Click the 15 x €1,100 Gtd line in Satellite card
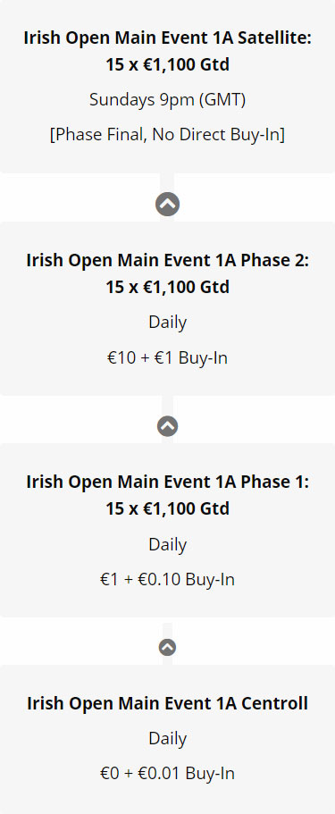The height and width of the screenshot is (814, 335). tap(167, 65)
